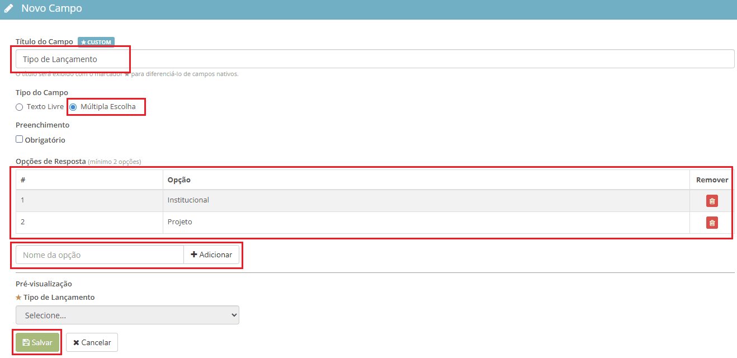Image resolution: width=737 pixels, height=358 pixels.
Task: Click the Tipo de Lançamento preview label
Action: 59,298
